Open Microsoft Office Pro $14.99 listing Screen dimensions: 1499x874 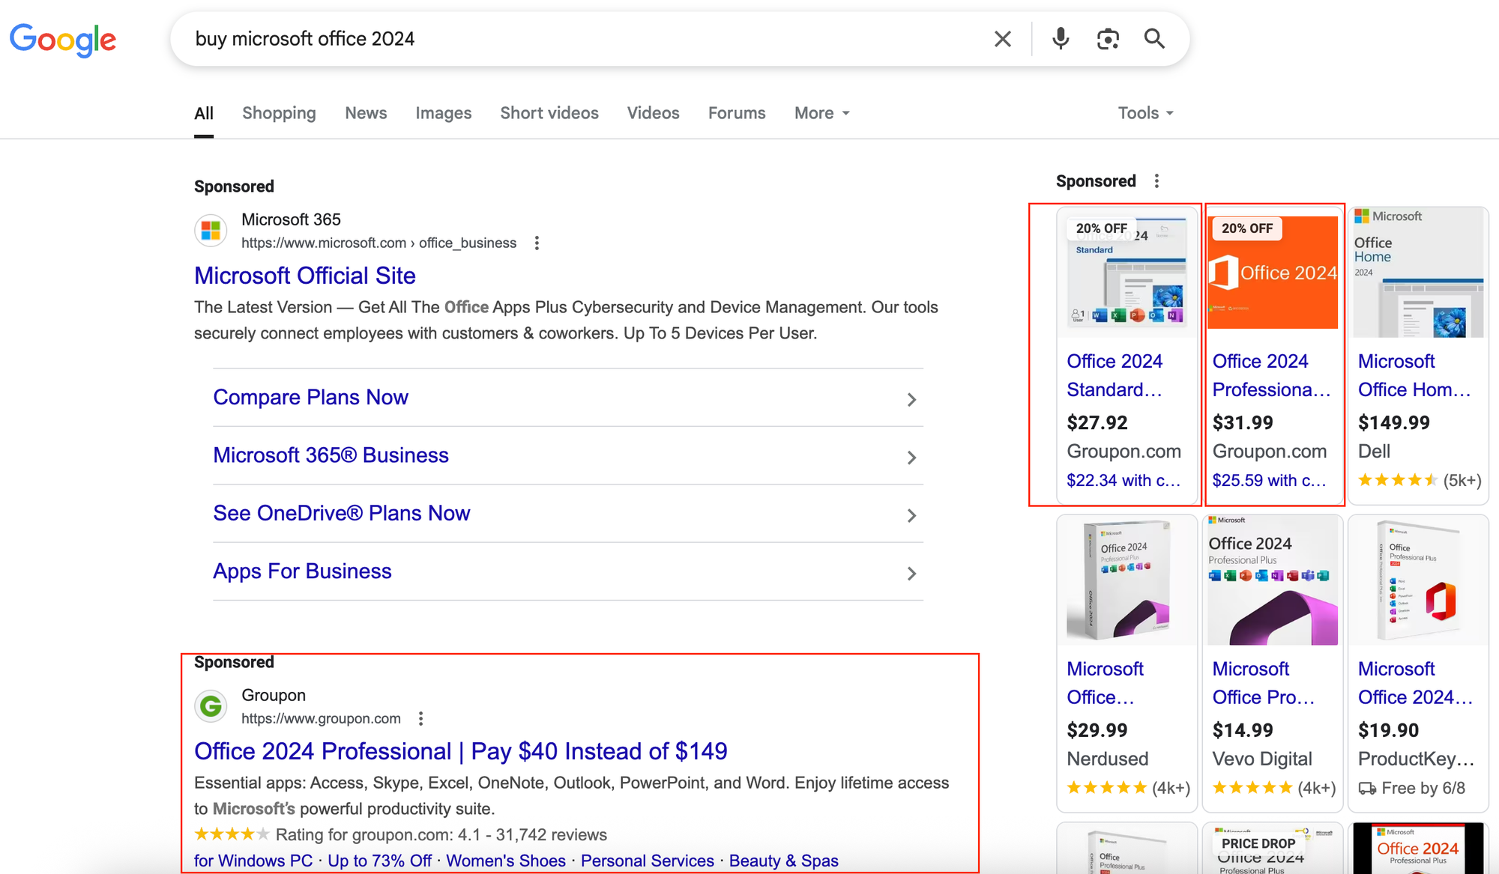click(1264, 683)
